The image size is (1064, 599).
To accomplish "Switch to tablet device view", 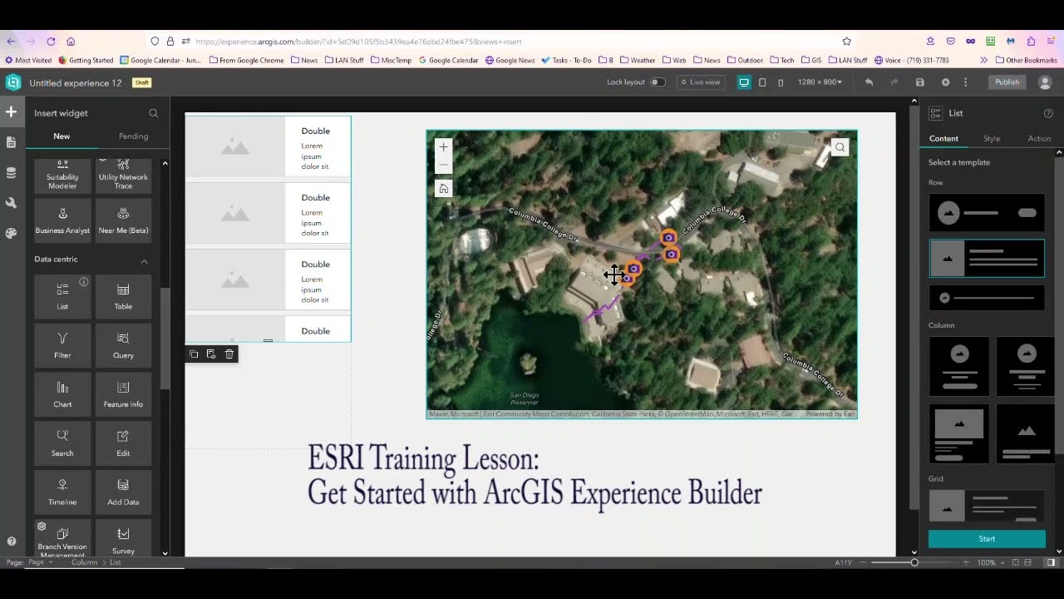I will [762, 82].
